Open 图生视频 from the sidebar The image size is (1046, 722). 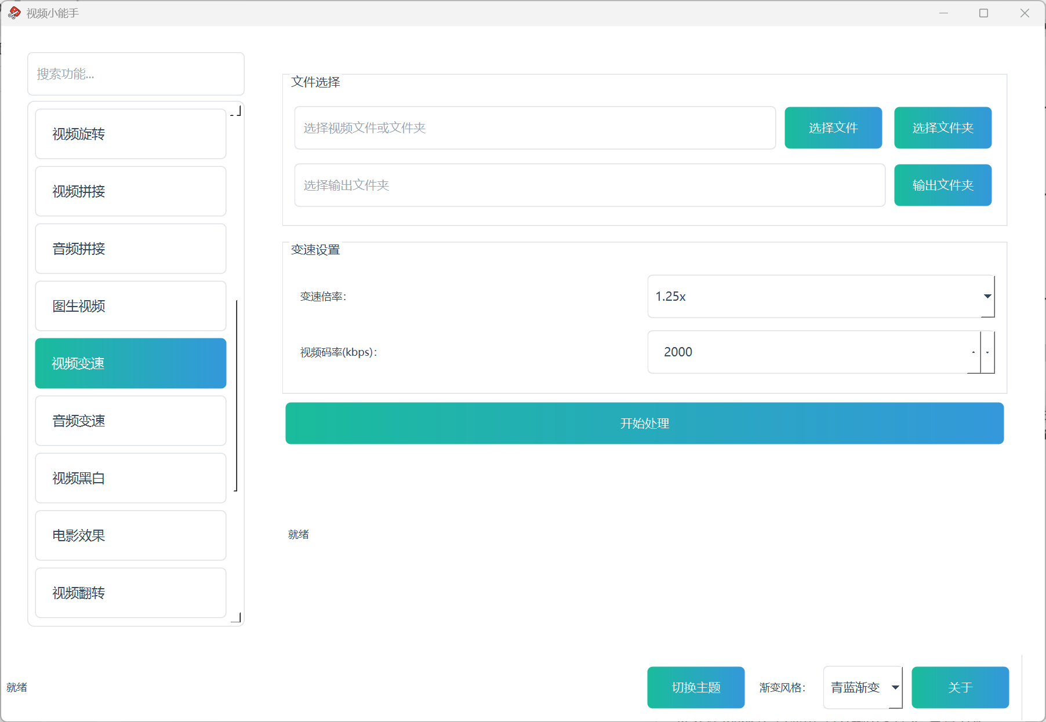(130, 306)
